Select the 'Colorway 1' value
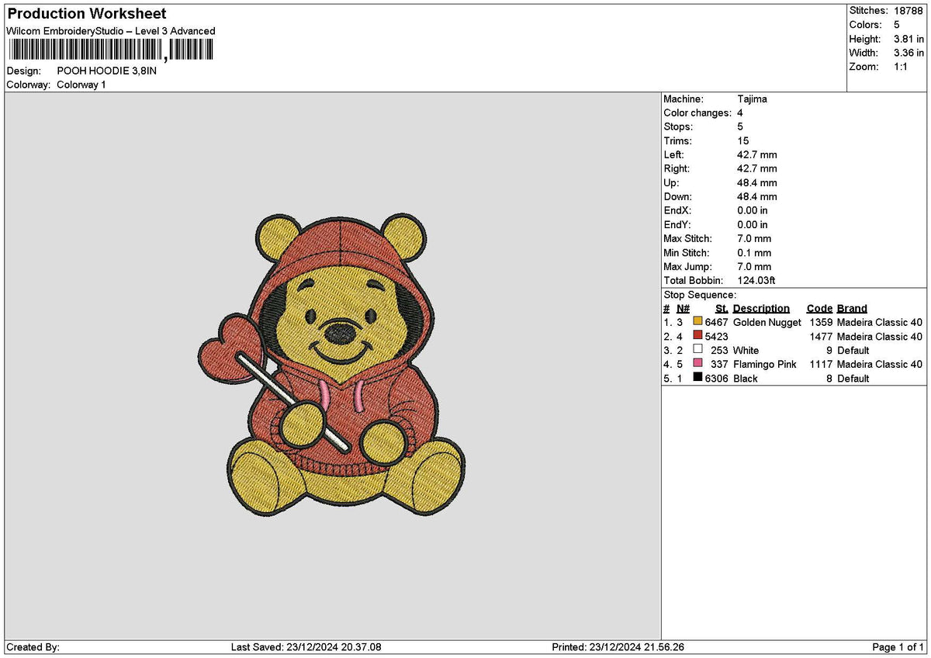This screenshot has height=658, width=931. tap(81, 85)
